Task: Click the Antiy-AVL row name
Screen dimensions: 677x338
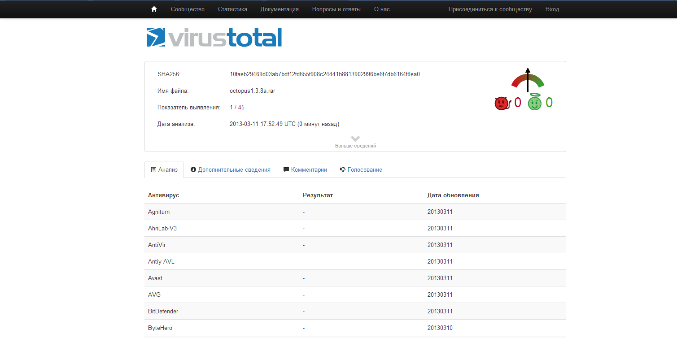Action: pyautogui.click(x=161, y=261)
